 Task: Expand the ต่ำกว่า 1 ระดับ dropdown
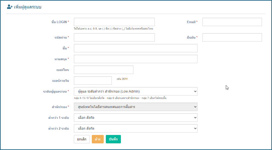[x=136, y=118]
